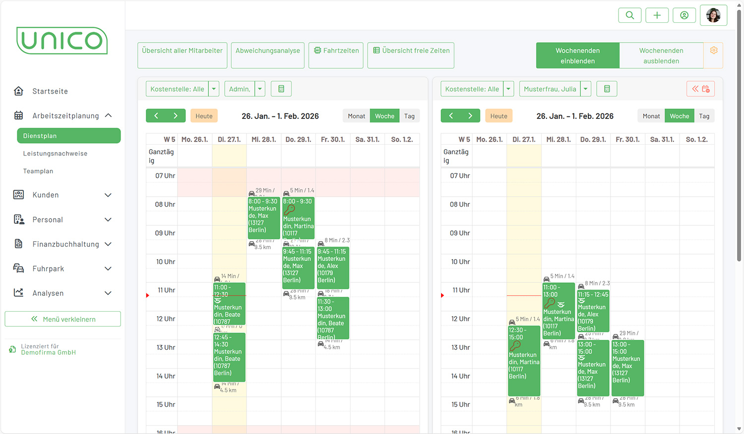Click calculator icon next to Admin dropdown

click(x=281, y=89)
